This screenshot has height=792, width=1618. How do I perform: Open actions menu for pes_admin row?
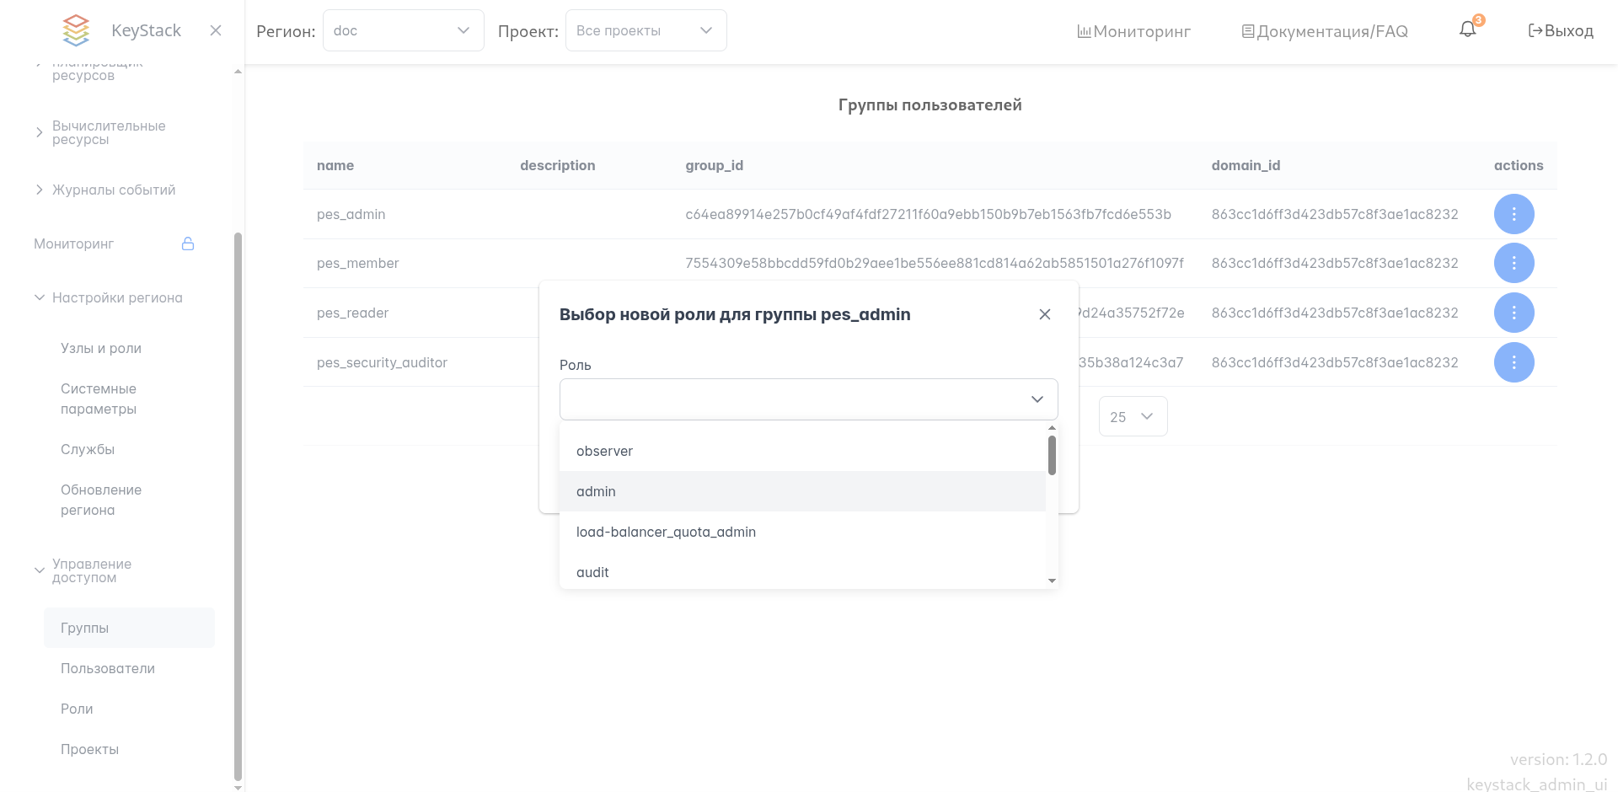1514,214
